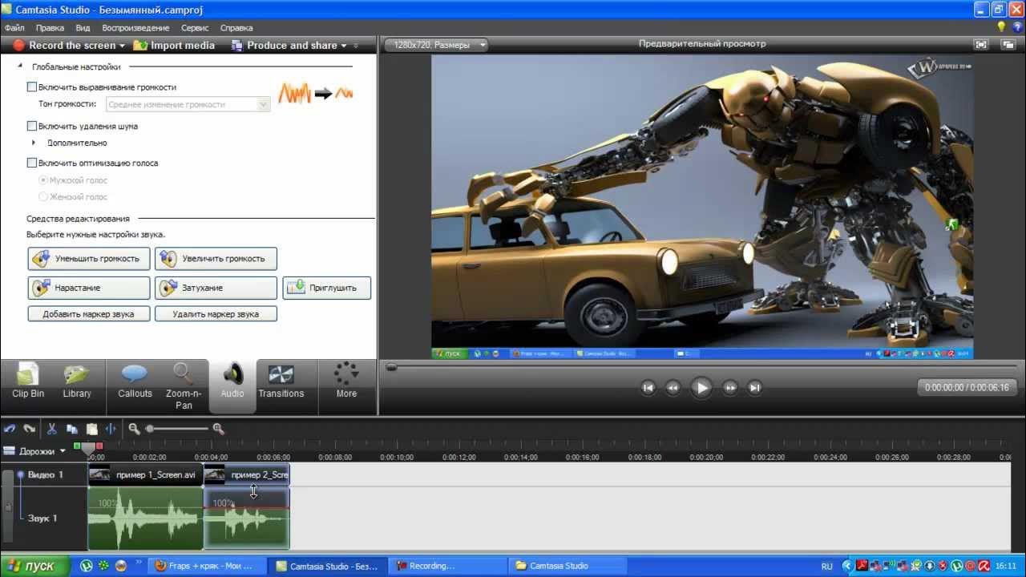Click the Cut scissors icon

coord(52,429)
